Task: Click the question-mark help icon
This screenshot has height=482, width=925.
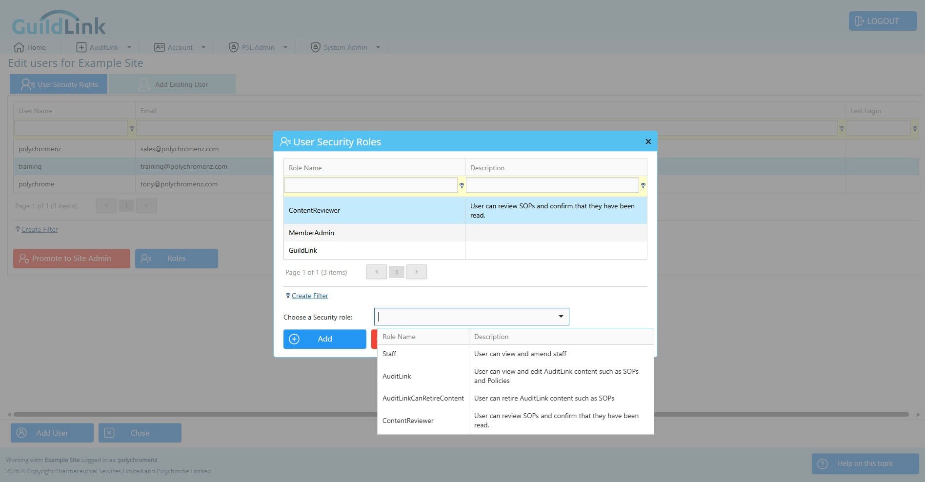Action: click(x=823, y=463)
